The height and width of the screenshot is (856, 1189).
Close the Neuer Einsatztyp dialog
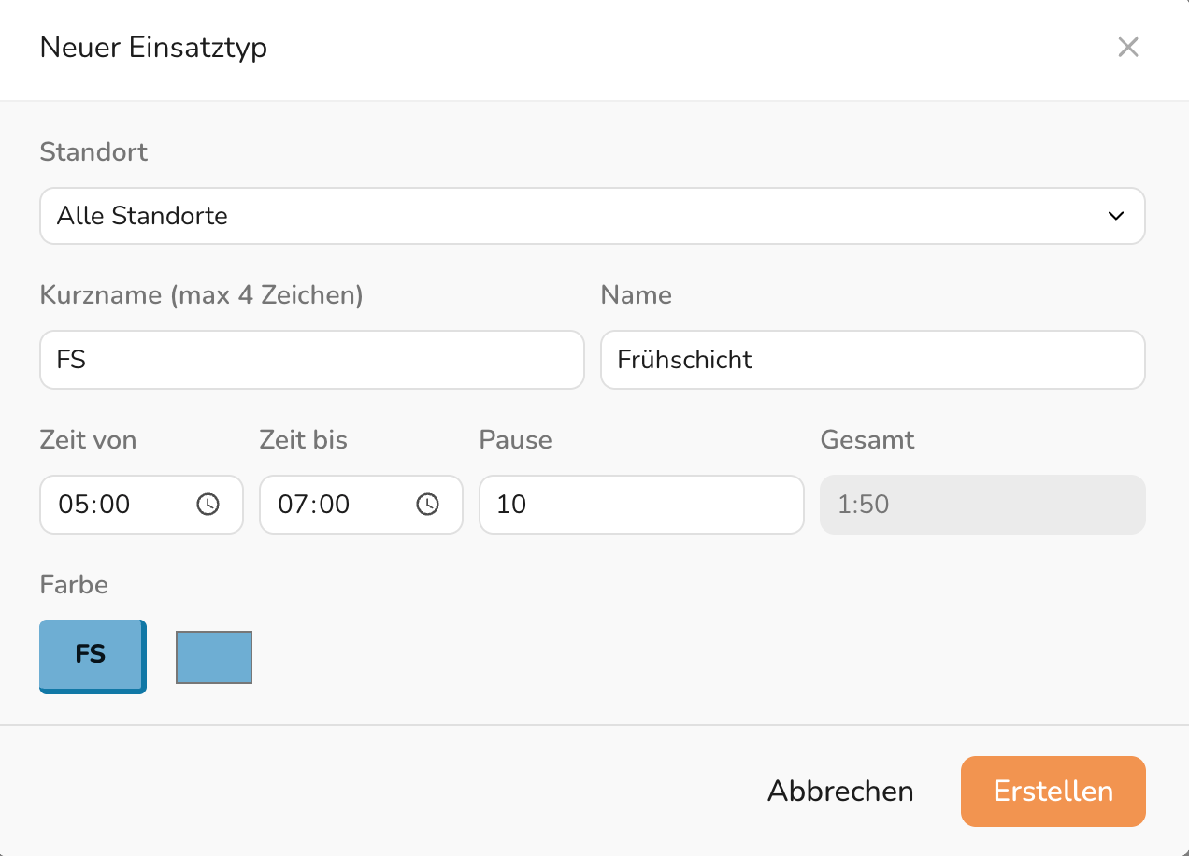pos(1128,48)
